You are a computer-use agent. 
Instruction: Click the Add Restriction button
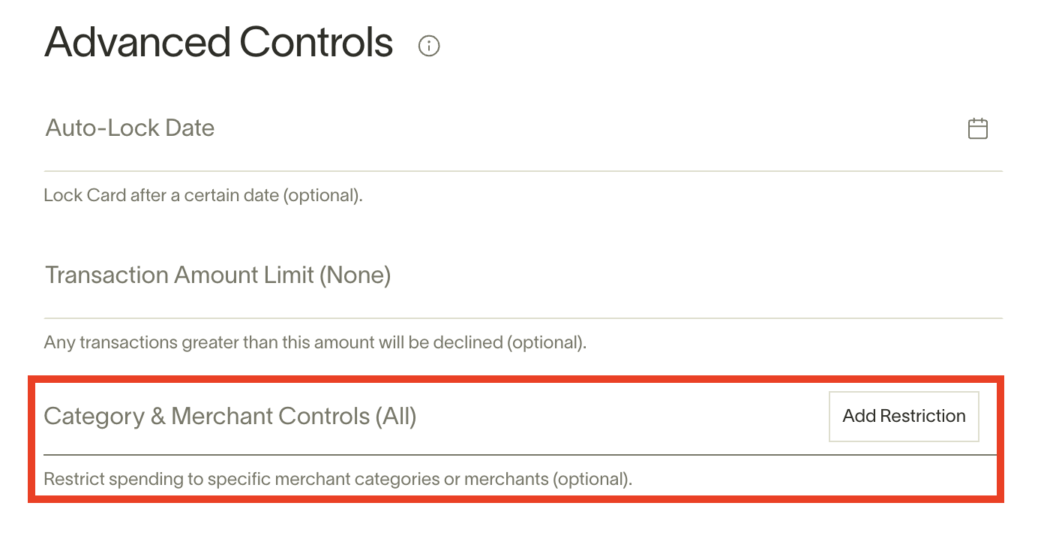click(x=903, y=416)
